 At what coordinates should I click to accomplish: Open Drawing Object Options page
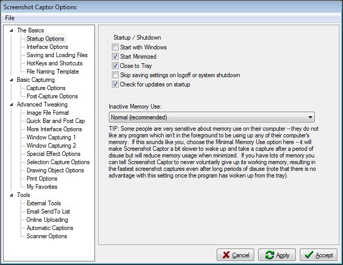pyautogui.click(x=55, y=170)
